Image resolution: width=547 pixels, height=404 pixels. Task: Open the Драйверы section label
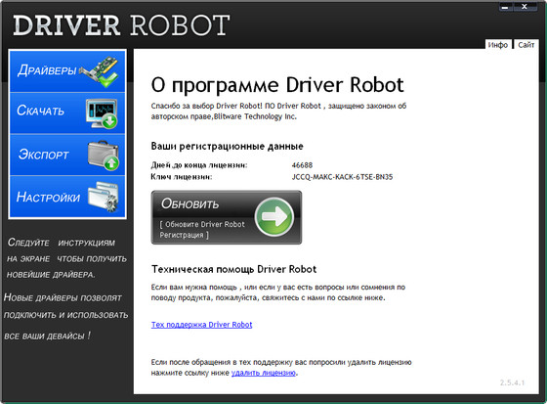47,70
